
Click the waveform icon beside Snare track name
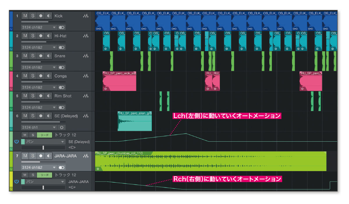coord(86,56)
